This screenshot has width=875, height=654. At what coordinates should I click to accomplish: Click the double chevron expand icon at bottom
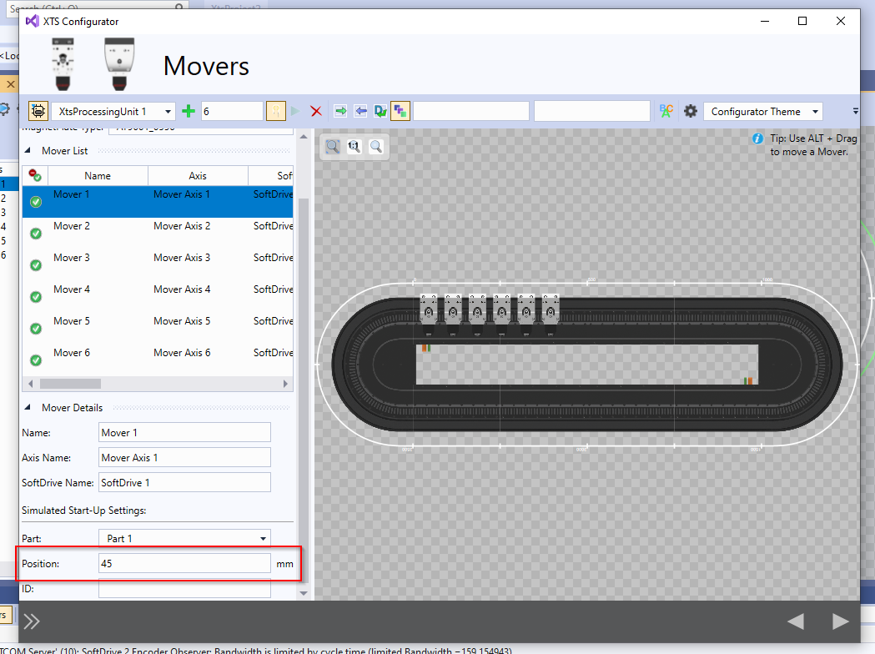(x=32, y=621)
